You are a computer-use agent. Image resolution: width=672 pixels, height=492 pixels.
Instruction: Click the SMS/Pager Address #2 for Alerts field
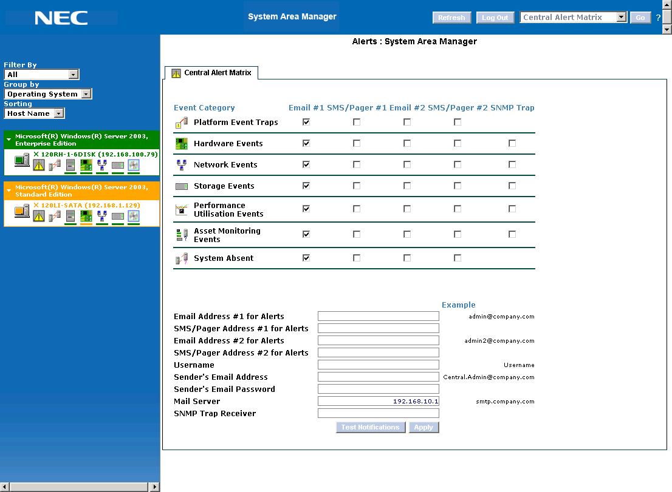379,352
